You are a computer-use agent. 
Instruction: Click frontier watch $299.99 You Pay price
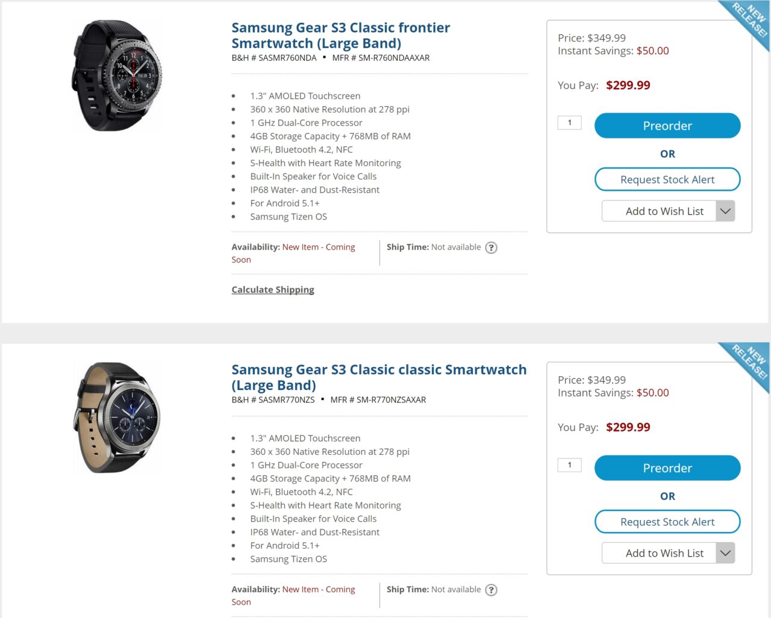click(x=628, y=85)
